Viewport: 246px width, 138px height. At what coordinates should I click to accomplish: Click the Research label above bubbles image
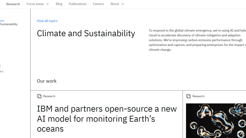coord(198,96)
